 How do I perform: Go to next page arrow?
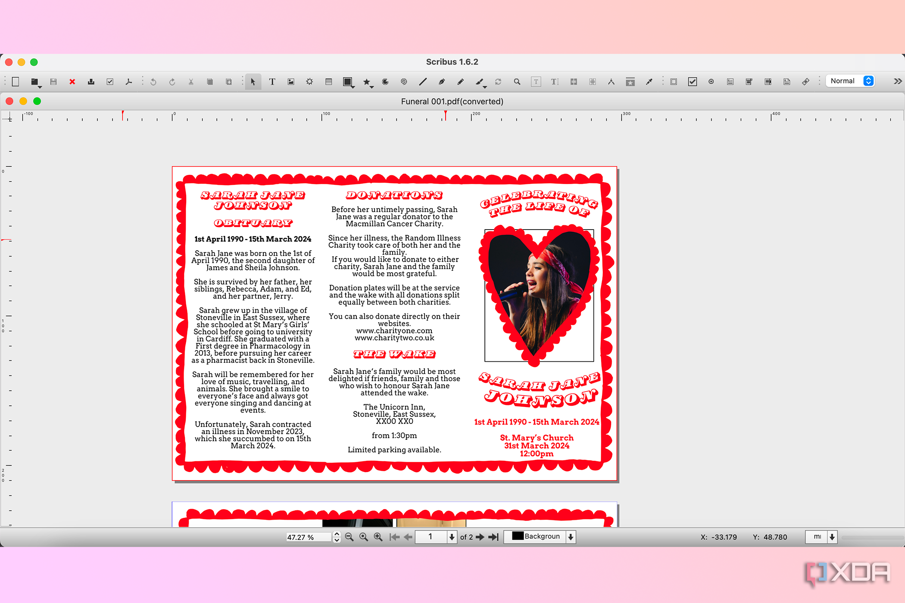(480, 537)
